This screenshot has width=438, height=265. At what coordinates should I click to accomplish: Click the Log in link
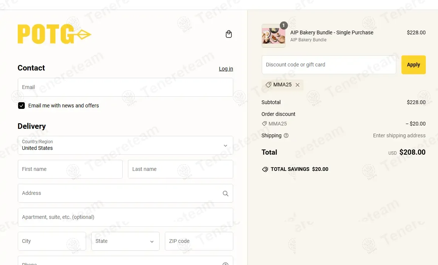tap(226, 69)
